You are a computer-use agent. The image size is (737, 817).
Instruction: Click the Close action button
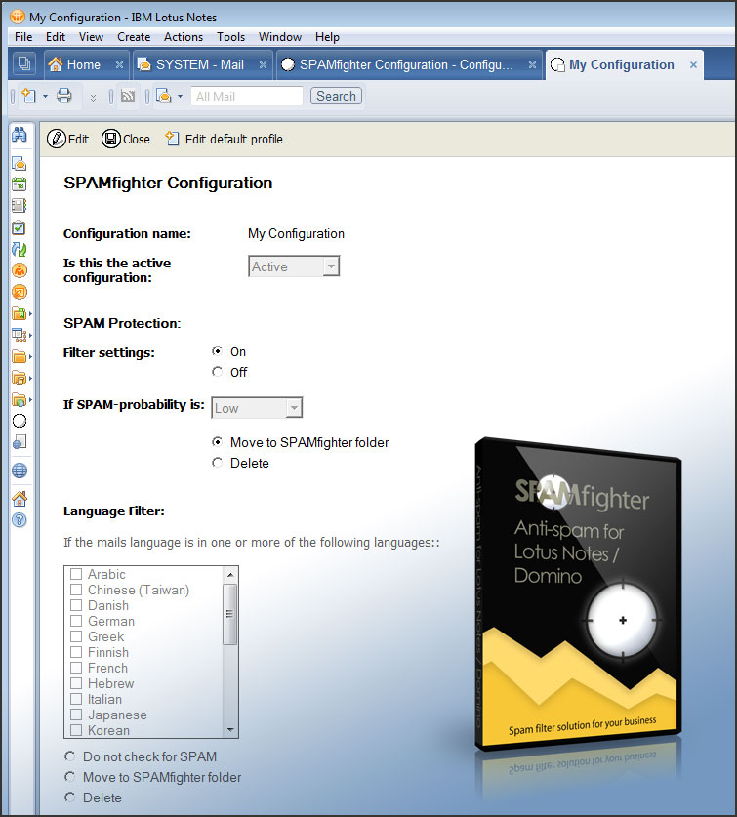tap(126, 140)
